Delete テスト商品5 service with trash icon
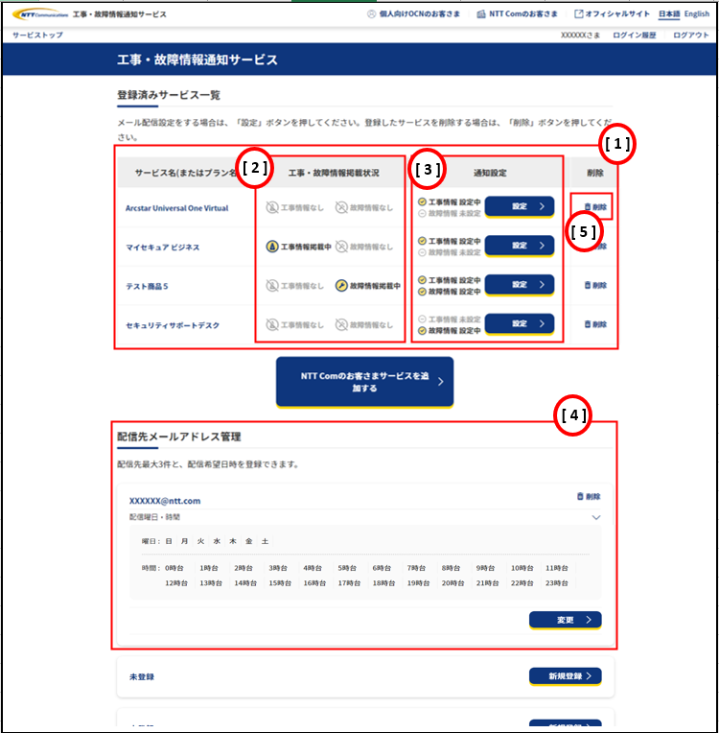The width and height of the screenshot is (719, 733). click(x=595, y=285)
